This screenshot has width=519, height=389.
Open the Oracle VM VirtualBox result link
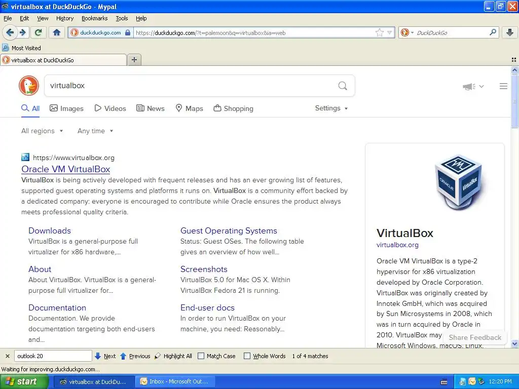65,169
